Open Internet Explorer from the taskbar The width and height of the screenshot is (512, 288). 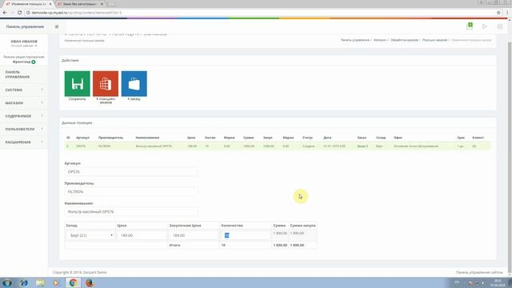(x=23, y=282)
